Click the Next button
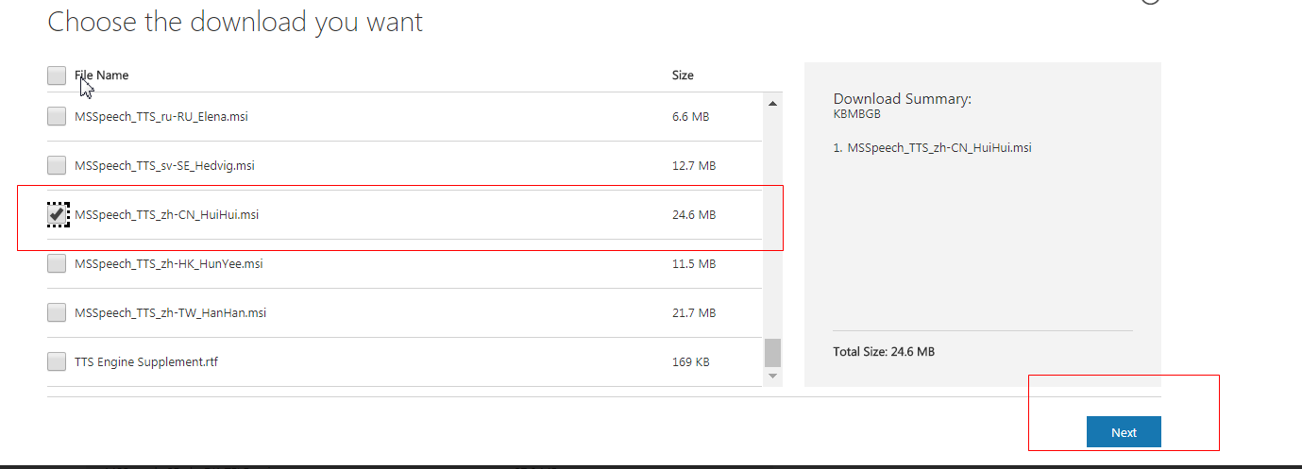Image resolution: width=1302 pixels, height=469 pixels. (x=1124, y=432)
